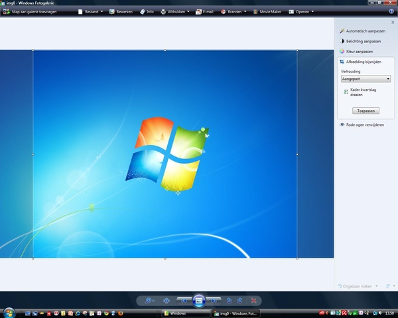Viewport: 398px width, 318px height.
Task: Click Rode ogen verwijderen
Action: tap(365, 125)
